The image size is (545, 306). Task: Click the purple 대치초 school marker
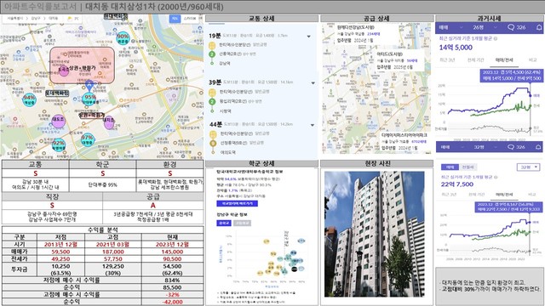pos(109,122)
